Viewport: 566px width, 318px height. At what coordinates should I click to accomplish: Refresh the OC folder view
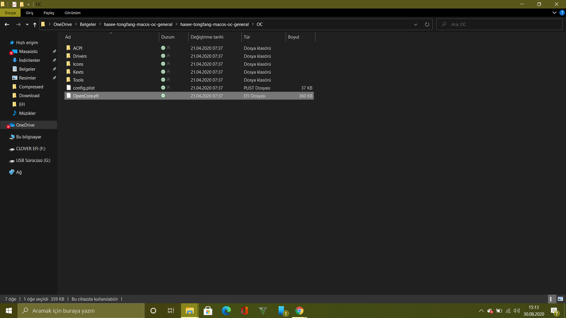click(x=427, y=24)
